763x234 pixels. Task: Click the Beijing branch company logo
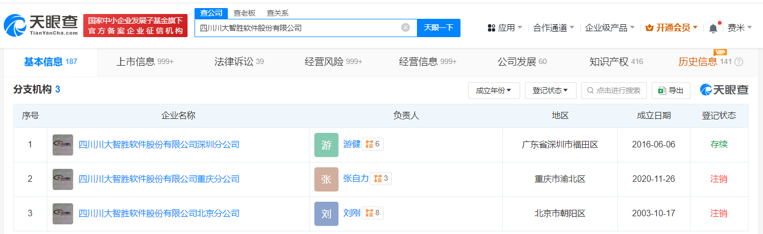[x=63, y=214]
